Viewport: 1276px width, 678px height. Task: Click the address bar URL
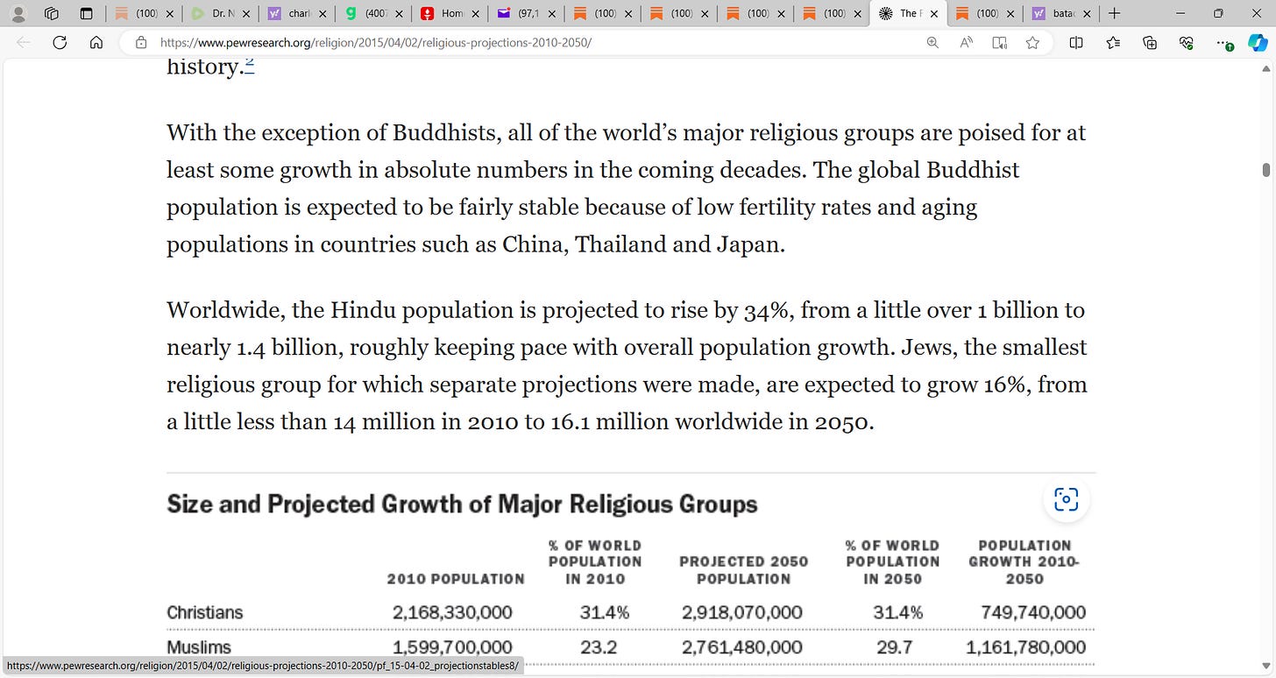tap(376, 42)
